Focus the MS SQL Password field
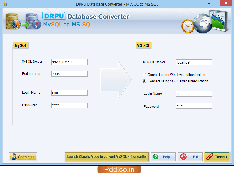The height and width of the screenshot is (175, 234). [x=194, y=106]
